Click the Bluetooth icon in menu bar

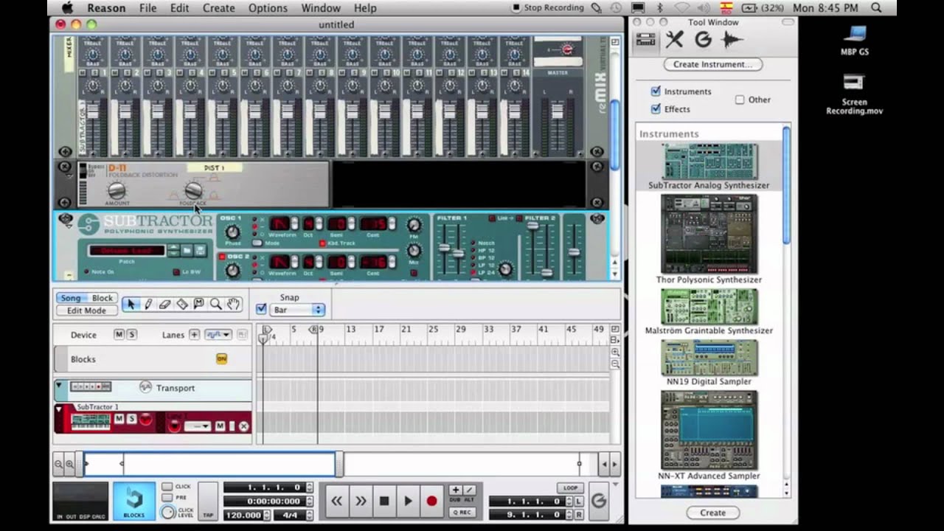pos(660,8)
